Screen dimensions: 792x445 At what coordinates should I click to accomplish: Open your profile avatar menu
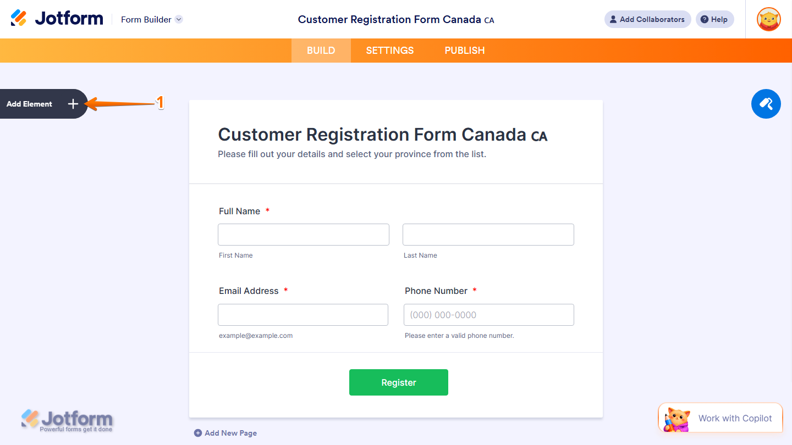coord(768,19)
